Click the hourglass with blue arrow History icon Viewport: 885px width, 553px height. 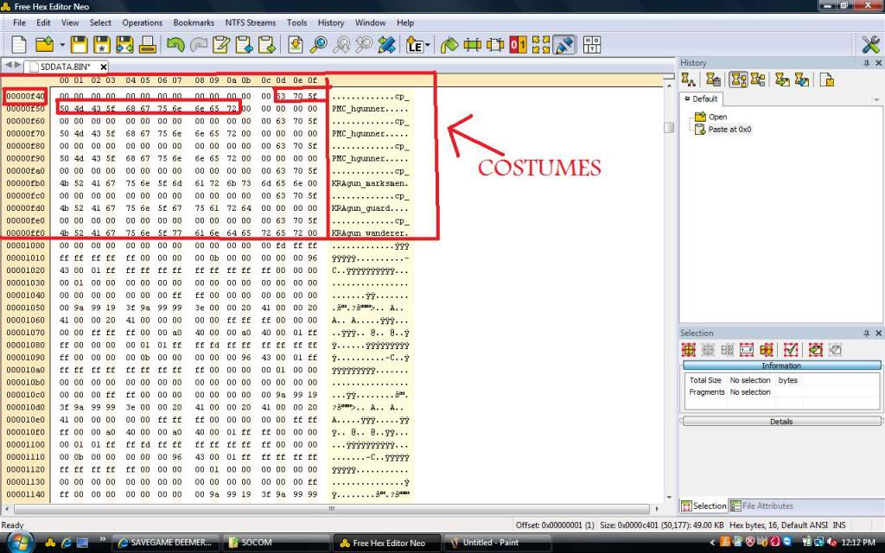[801, 79]
